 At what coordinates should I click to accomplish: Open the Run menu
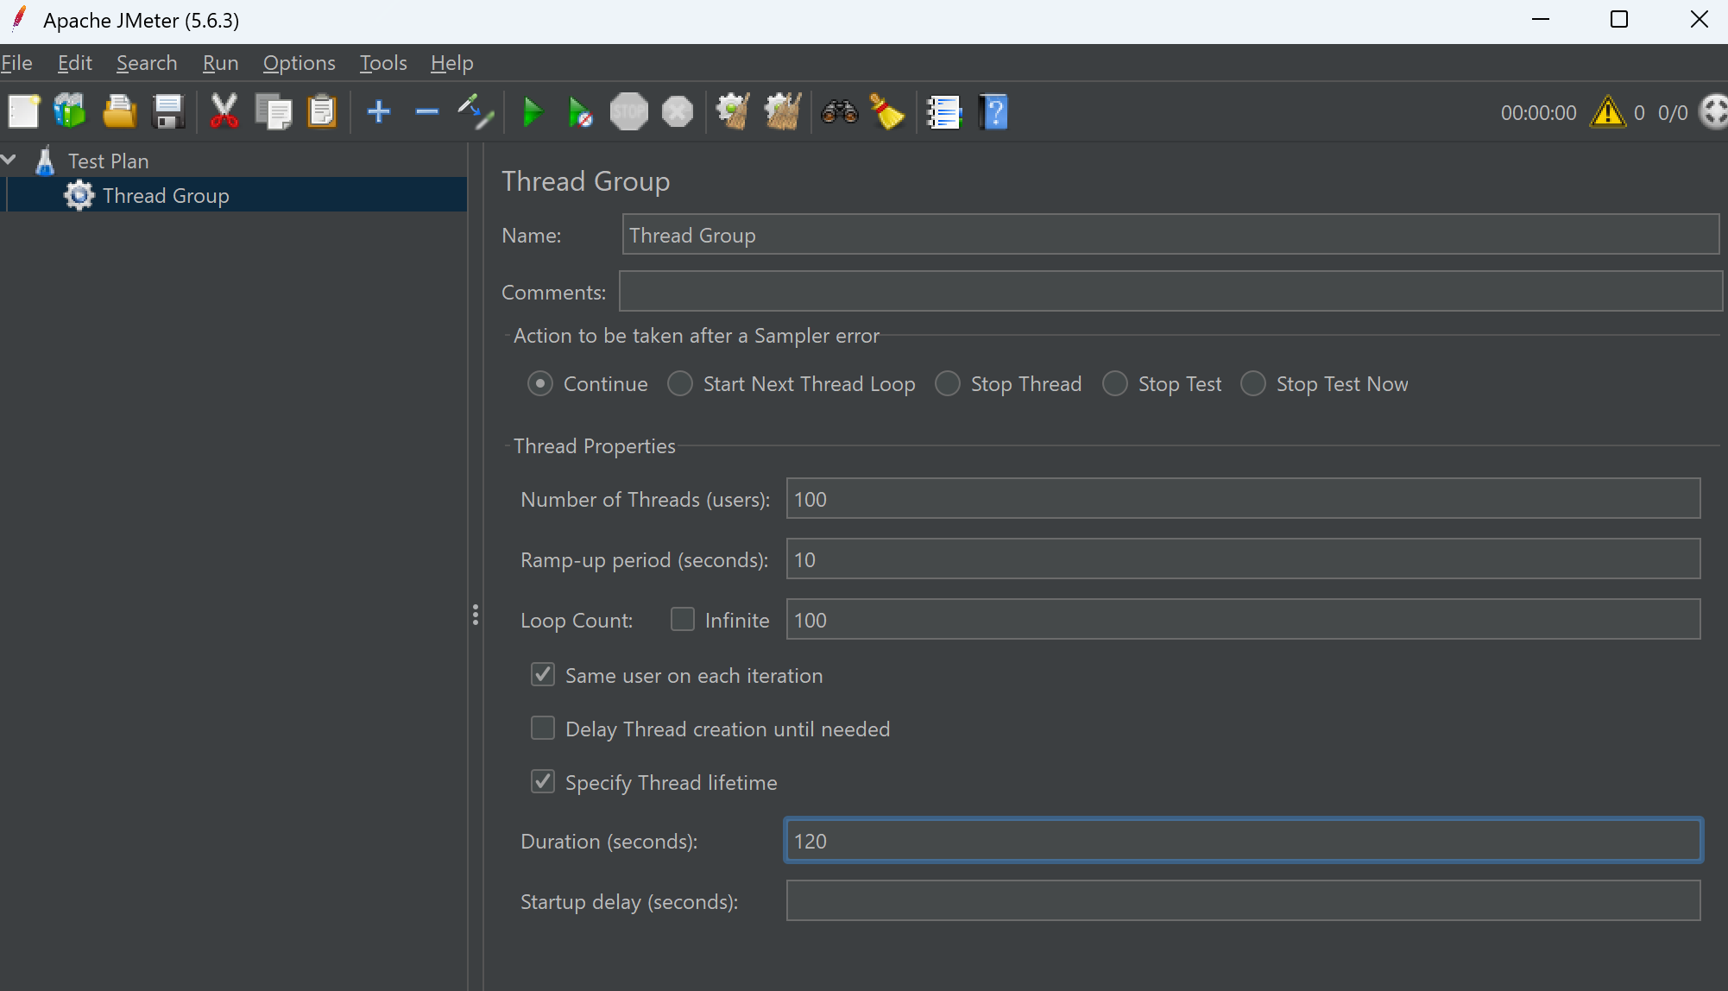pos(220,63)
